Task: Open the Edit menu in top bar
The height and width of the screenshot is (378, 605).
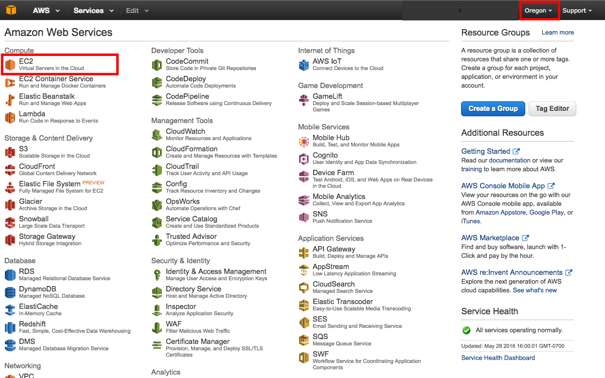Action: [x=137, y=11]
